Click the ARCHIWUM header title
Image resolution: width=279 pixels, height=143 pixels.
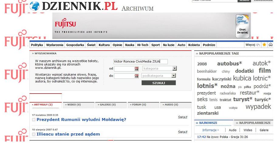[137, 8]
